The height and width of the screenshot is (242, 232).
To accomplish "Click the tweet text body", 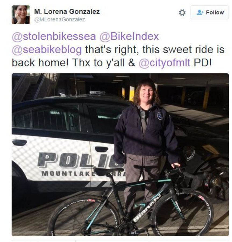I will (118, 50).
